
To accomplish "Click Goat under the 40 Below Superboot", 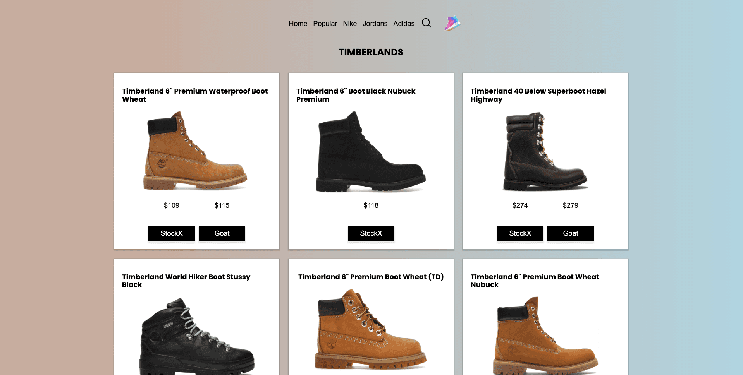I will click(570, 233).
